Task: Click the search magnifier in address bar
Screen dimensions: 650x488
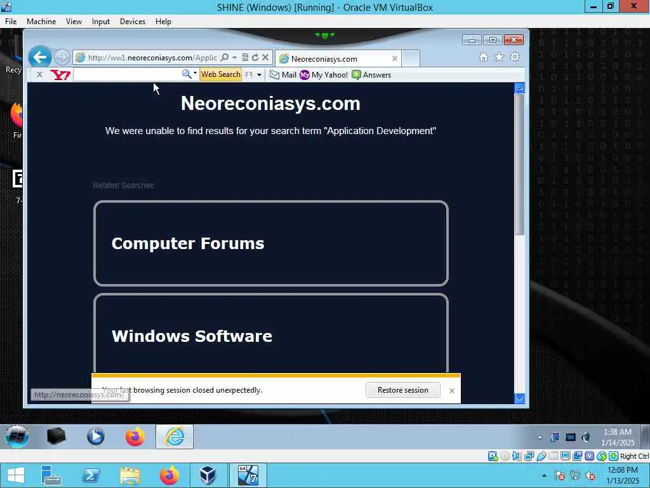Action: (225, 57)
